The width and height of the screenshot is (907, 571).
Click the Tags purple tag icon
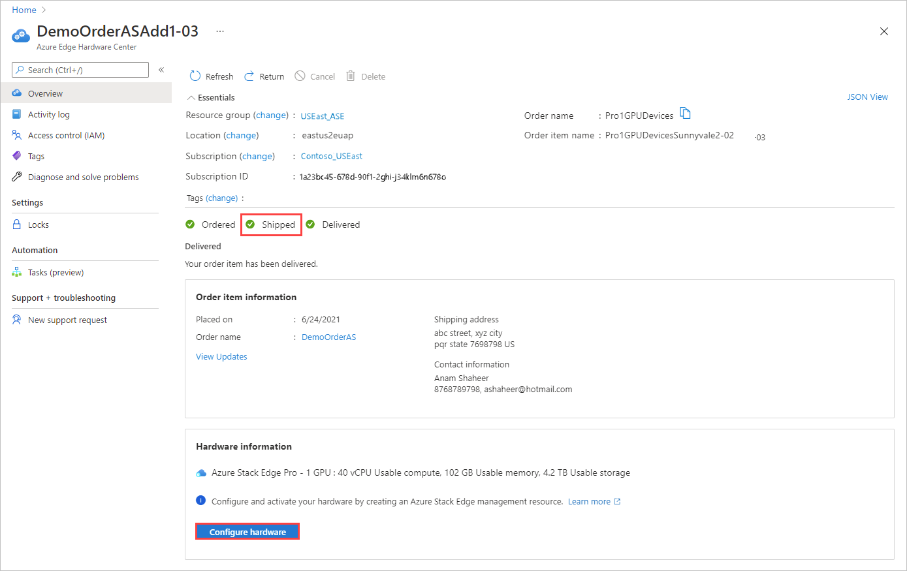17,156
